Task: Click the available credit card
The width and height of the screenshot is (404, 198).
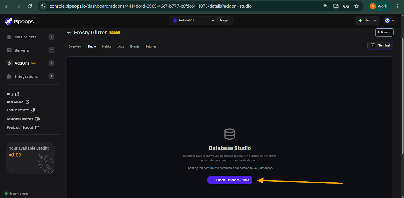Action: (30, 158)
